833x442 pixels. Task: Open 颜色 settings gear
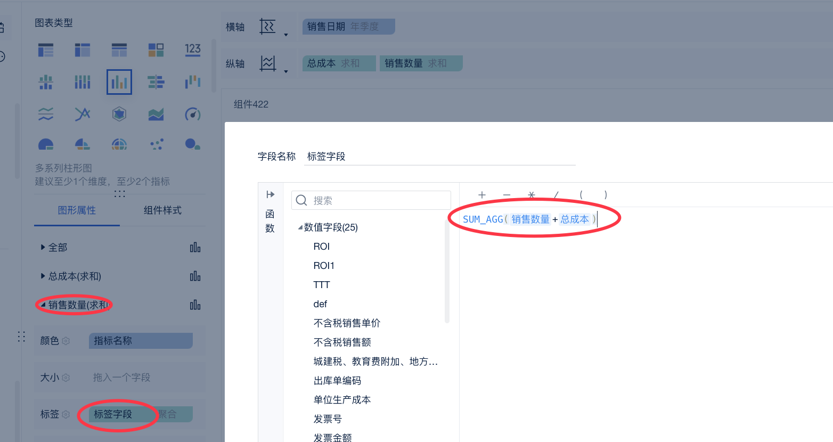pos(66,341)
